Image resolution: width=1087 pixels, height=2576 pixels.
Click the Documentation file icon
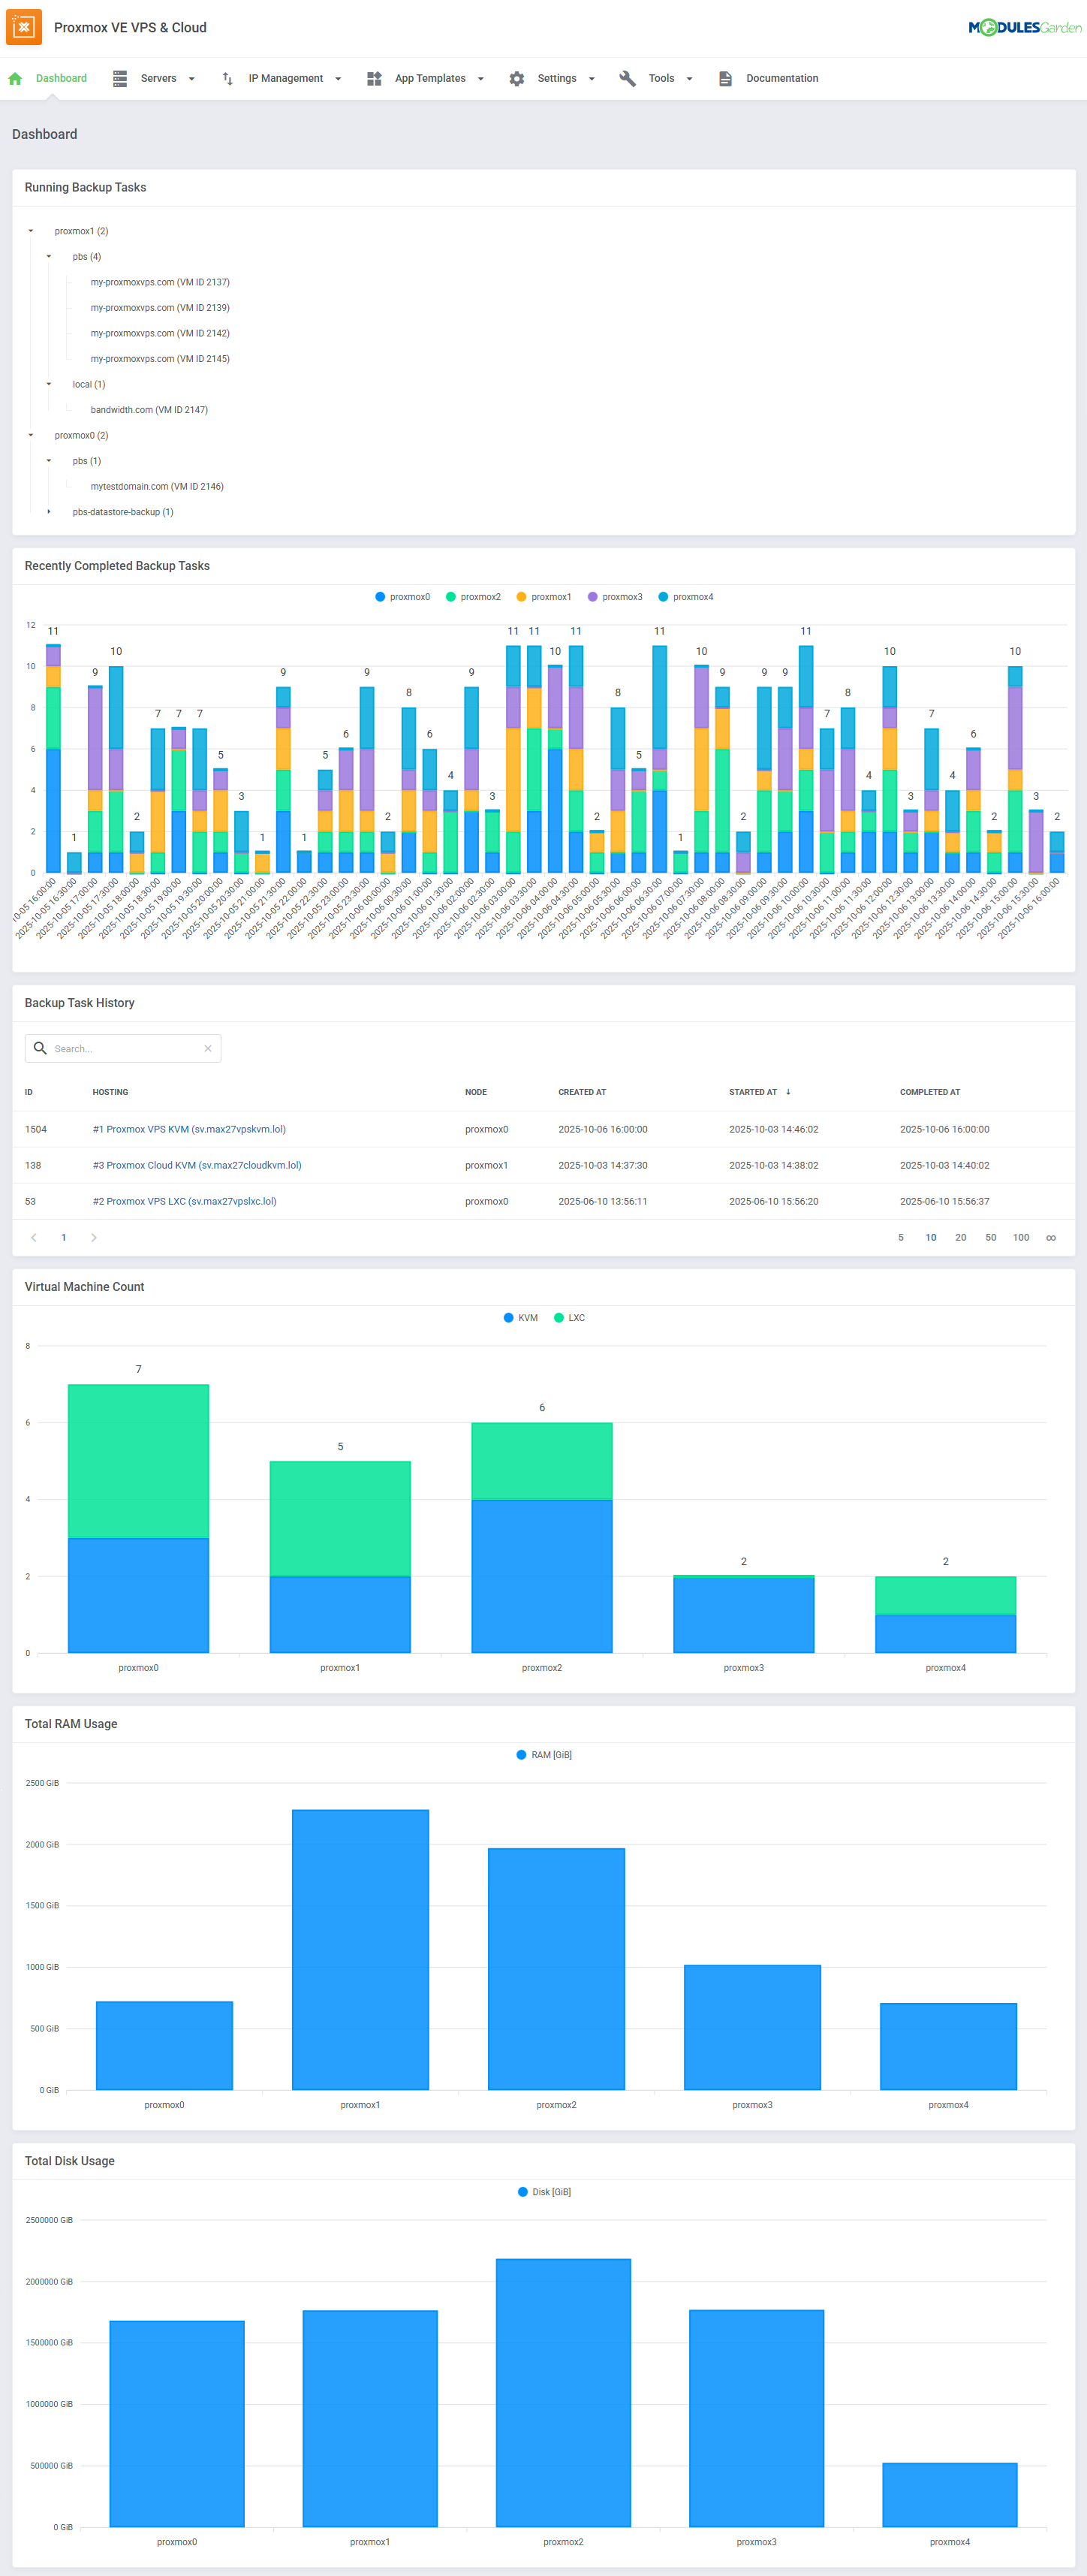(x=725, y=79)
